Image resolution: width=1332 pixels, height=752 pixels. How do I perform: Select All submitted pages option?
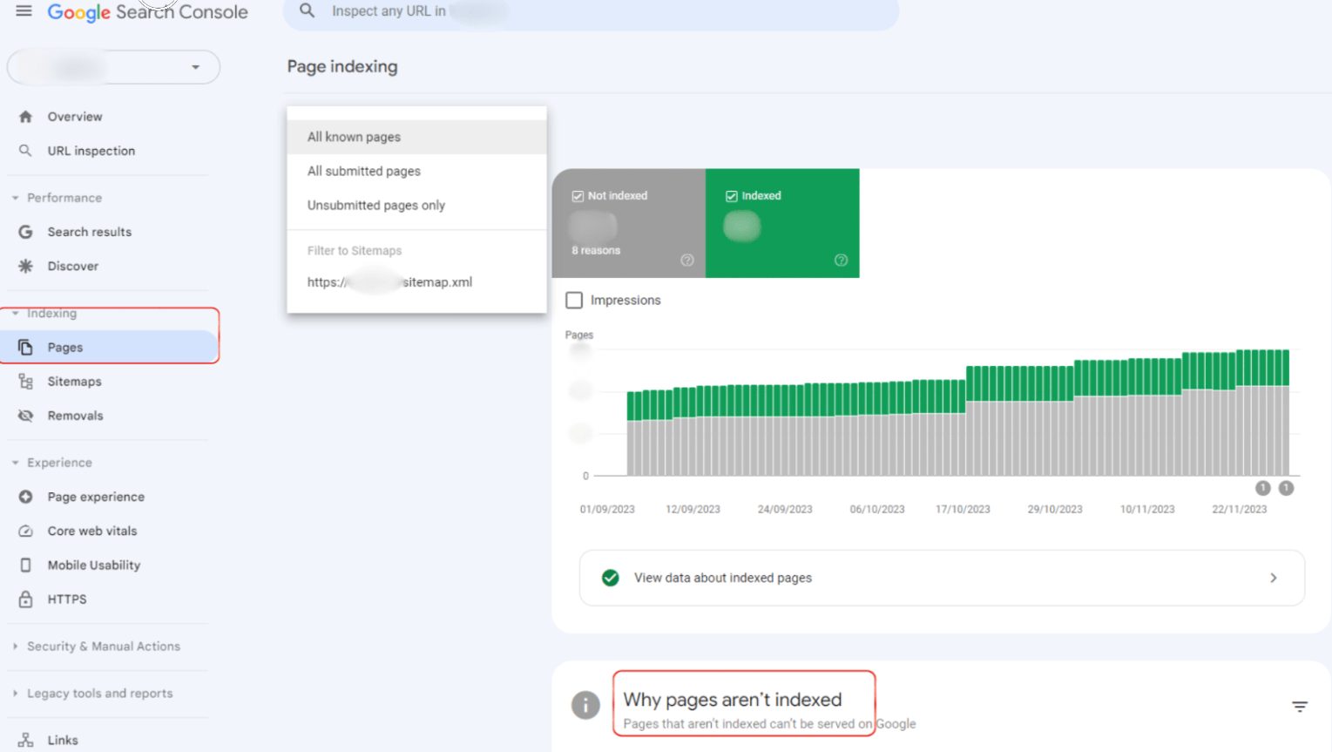click(416, 171)
